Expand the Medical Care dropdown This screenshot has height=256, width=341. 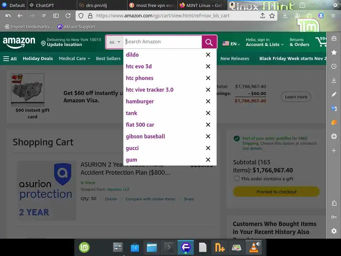(74, 59)
